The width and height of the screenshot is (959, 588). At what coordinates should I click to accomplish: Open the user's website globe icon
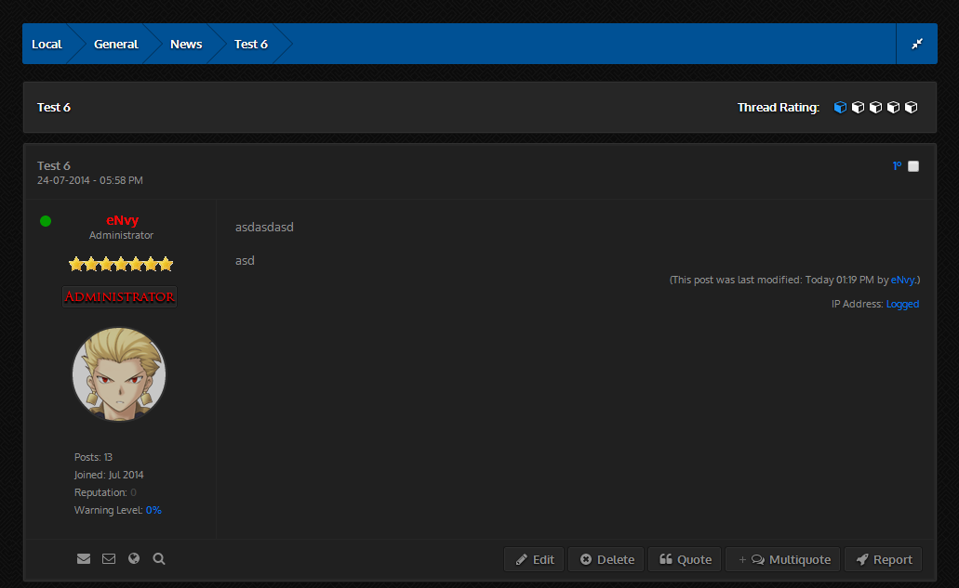tap(134, 559)
